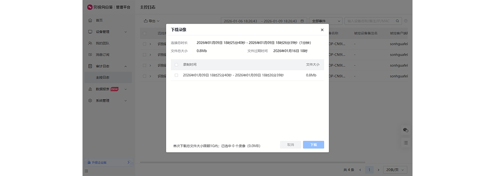Click the 文件大小 column header in dialog
495x176 pixels.
(313, 65)
